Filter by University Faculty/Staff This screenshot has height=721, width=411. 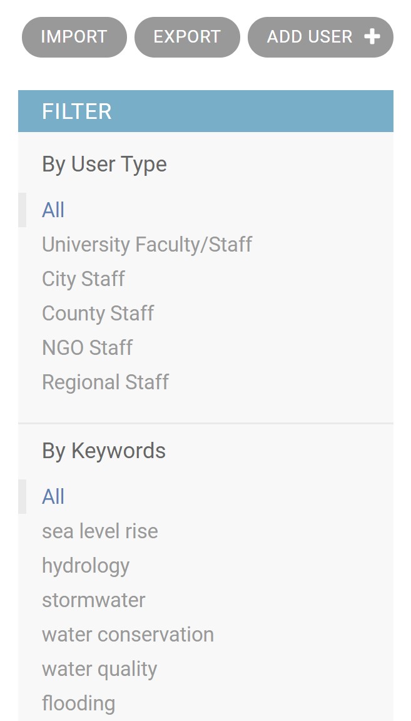(x=147, y=245)
